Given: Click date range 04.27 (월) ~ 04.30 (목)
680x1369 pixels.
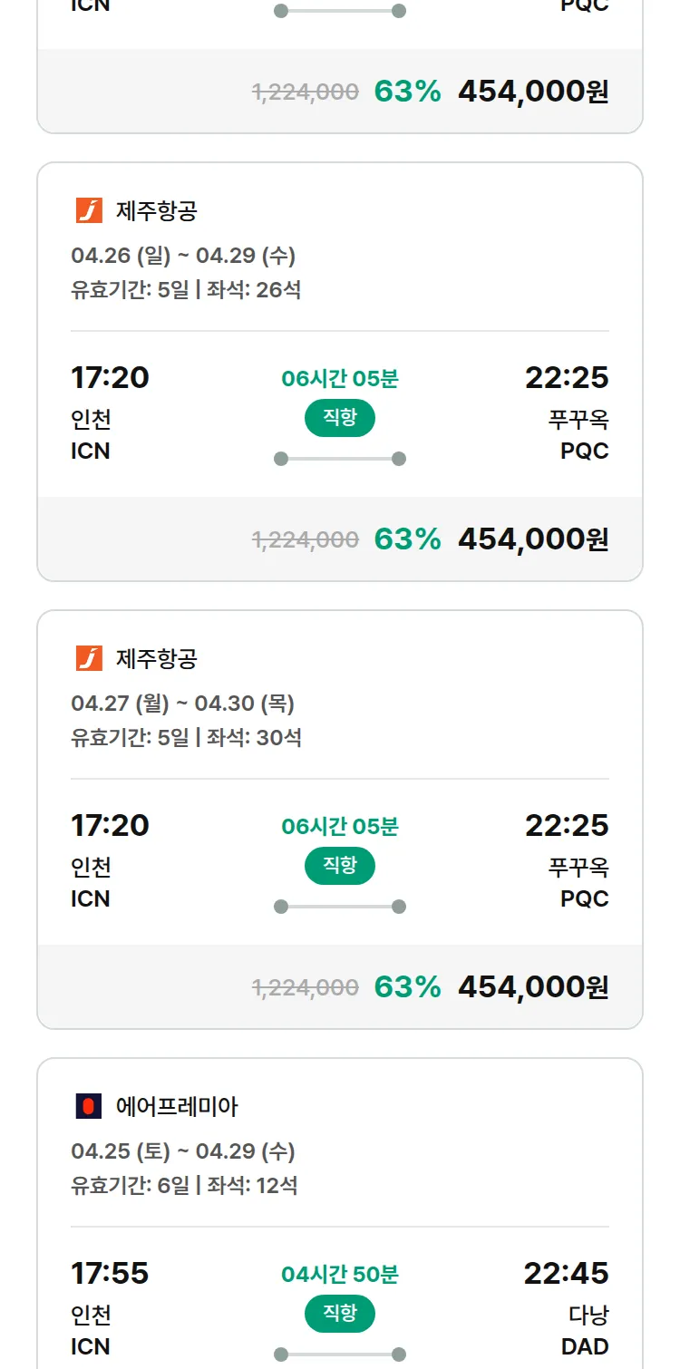Looking at the screenshot, I should pyautogui.click(x=182, y=704).
